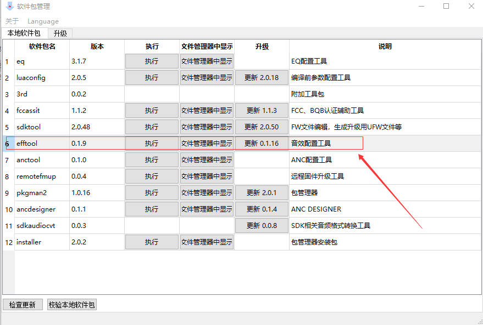This screenshot has height=325, width=483.
Task: Update sdkaudiocvt to 0.0.8
Action: click(262, 225)
